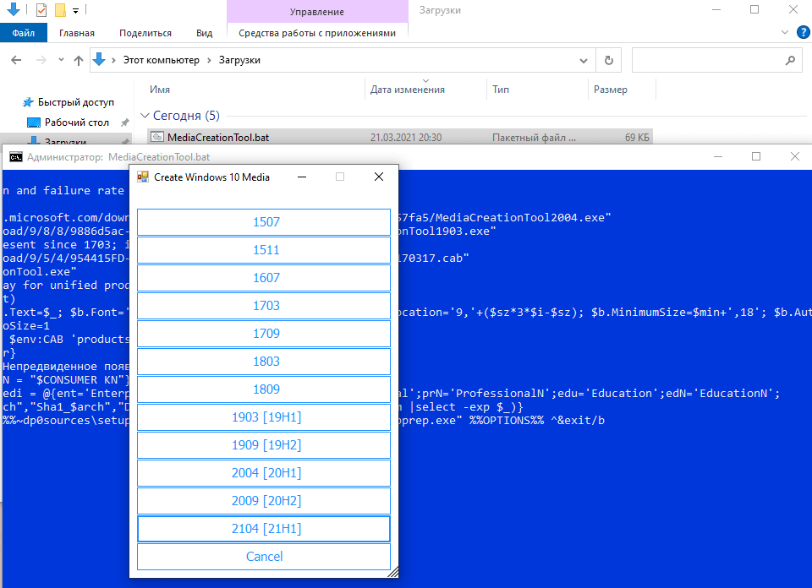
Task: Choose Windows version 1511
Action: tap(264, 250)
